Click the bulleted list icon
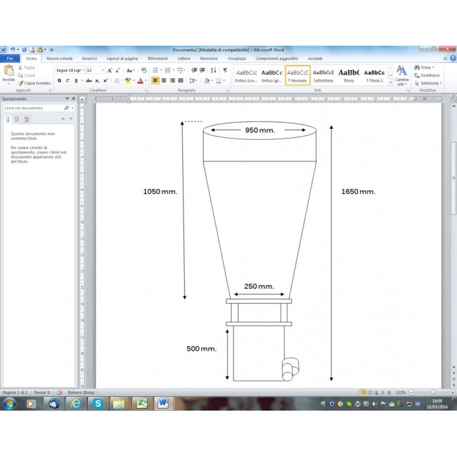Screen dimensions: 457x457 click(x=156, y=70)
